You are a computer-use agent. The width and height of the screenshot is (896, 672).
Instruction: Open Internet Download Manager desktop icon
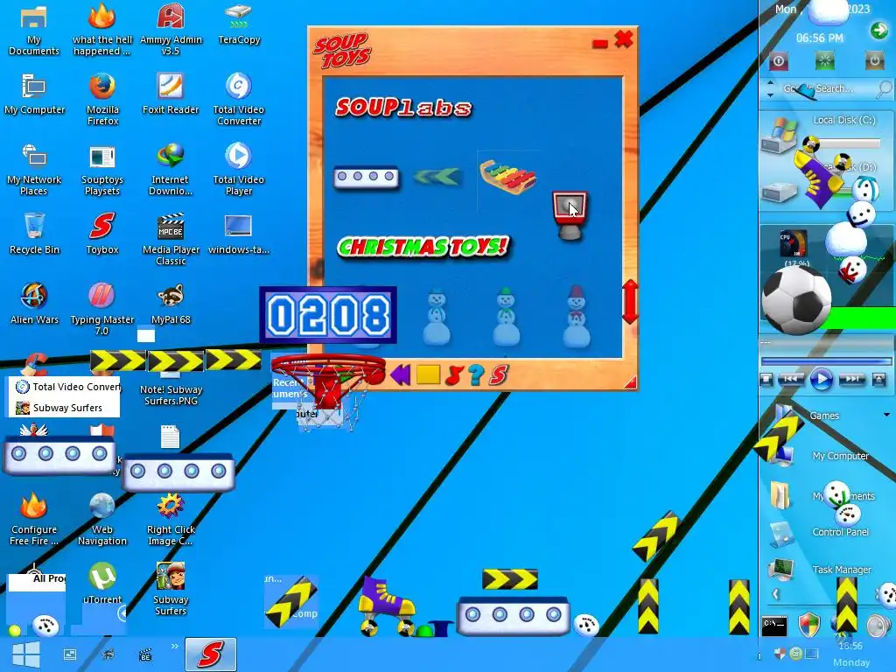(171, 169)
